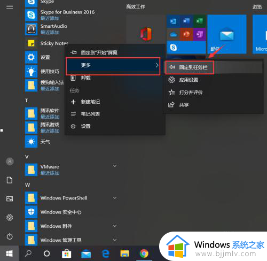This screenshot has width=267, height=261.
Task: Open the hamburger menu in Start
Action: 10,7
